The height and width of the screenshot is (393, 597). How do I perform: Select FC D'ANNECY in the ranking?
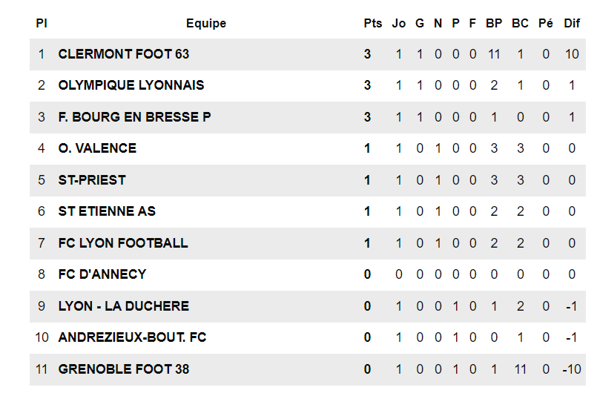(102, 274)
